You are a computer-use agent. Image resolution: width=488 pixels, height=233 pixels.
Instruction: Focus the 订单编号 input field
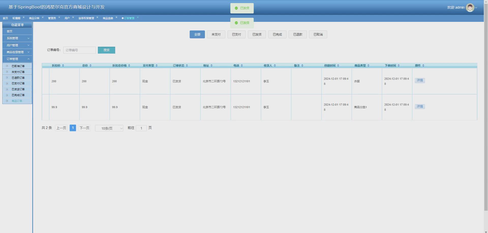pyautogui.click(x=80, y=50)
